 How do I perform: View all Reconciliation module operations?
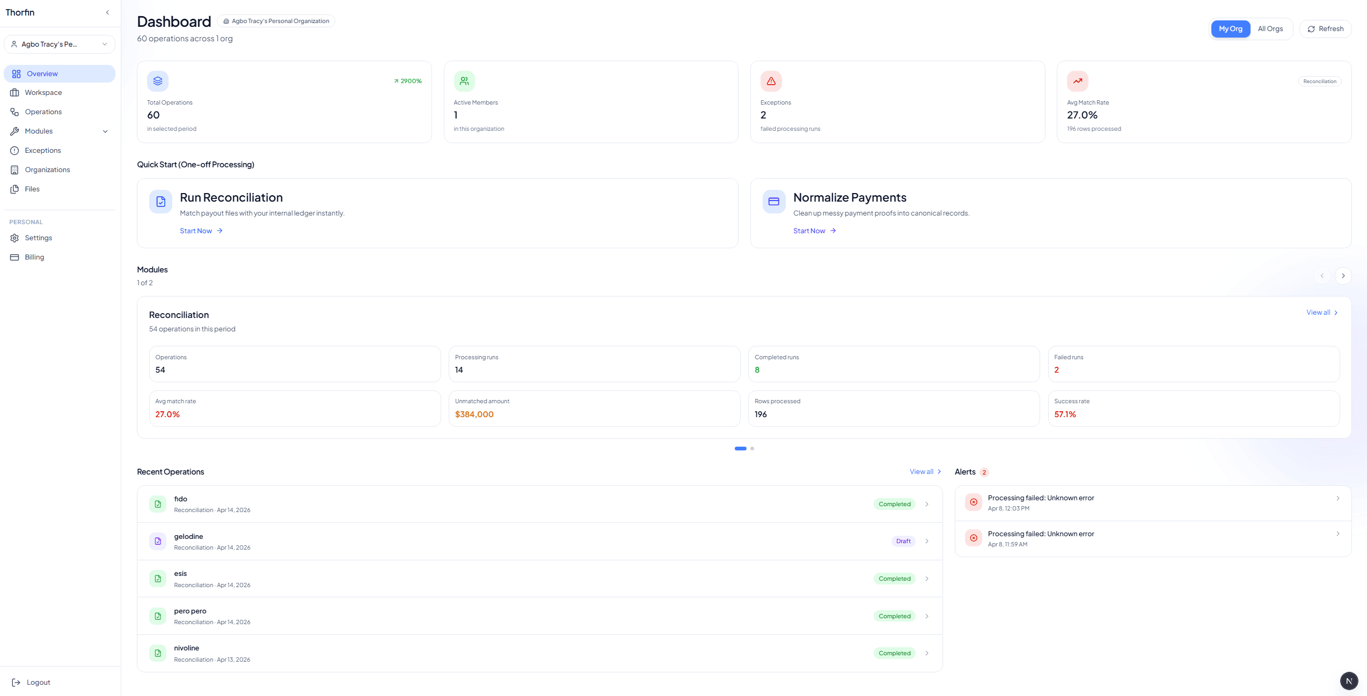coord(1322,313)
